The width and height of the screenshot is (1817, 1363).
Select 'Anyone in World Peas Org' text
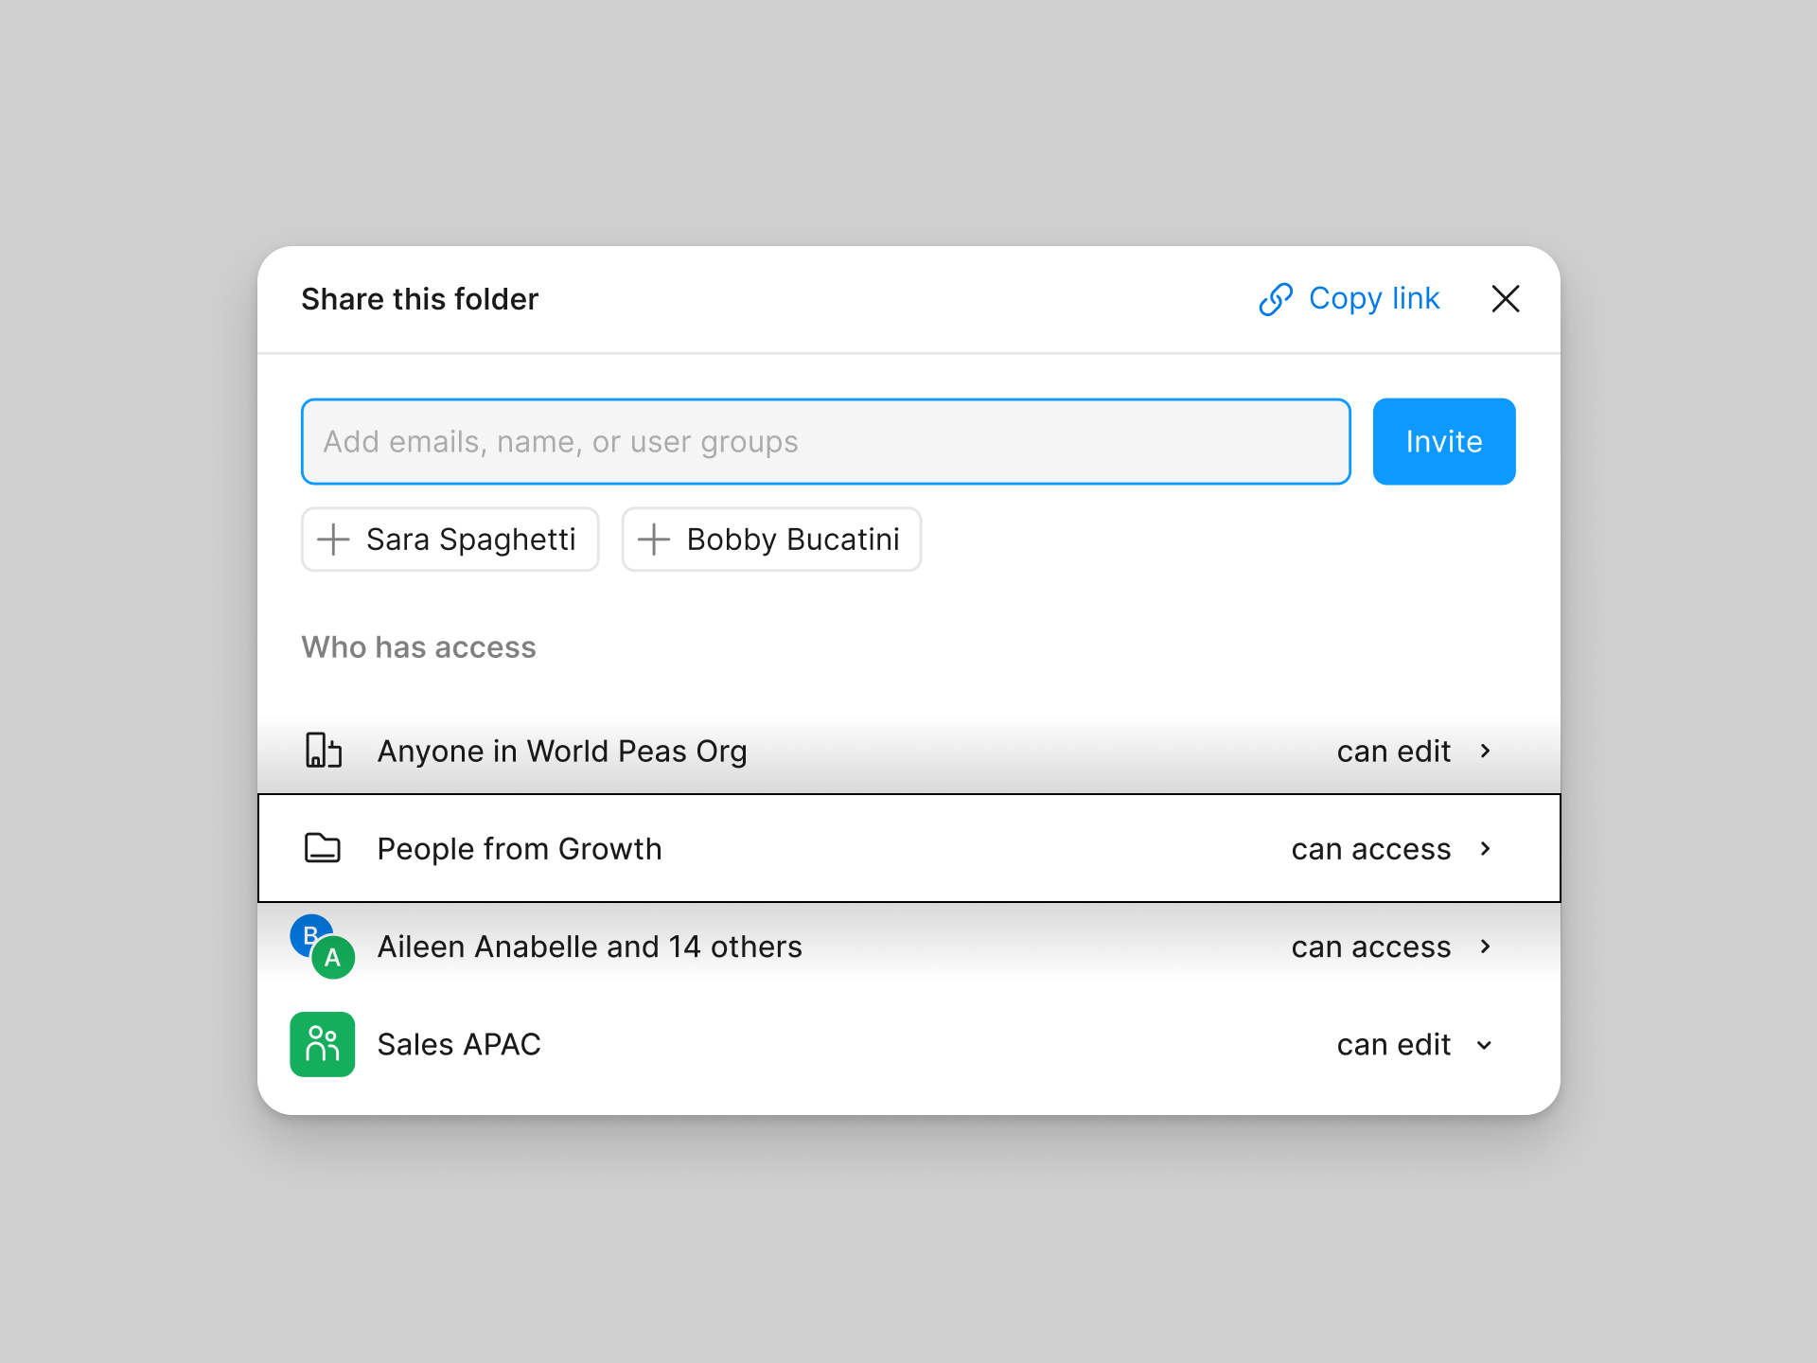[562, 751]
